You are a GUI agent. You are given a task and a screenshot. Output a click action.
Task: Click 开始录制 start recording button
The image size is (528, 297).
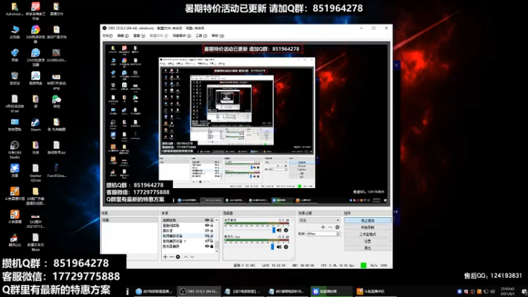coord(368,227)
